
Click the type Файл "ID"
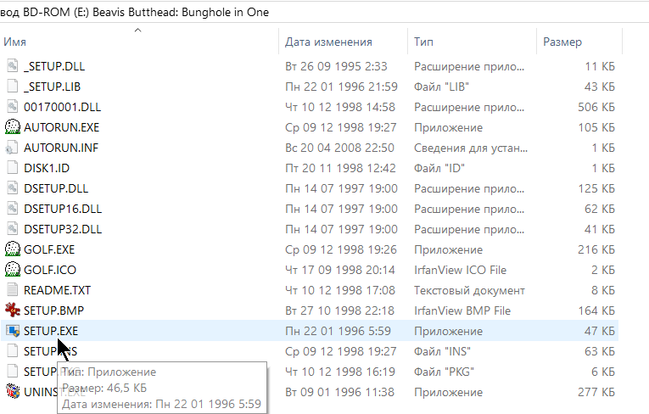(439, 168)
